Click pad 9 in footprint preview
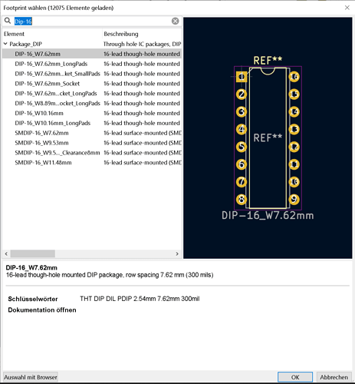355x384 pixels. 294,199
